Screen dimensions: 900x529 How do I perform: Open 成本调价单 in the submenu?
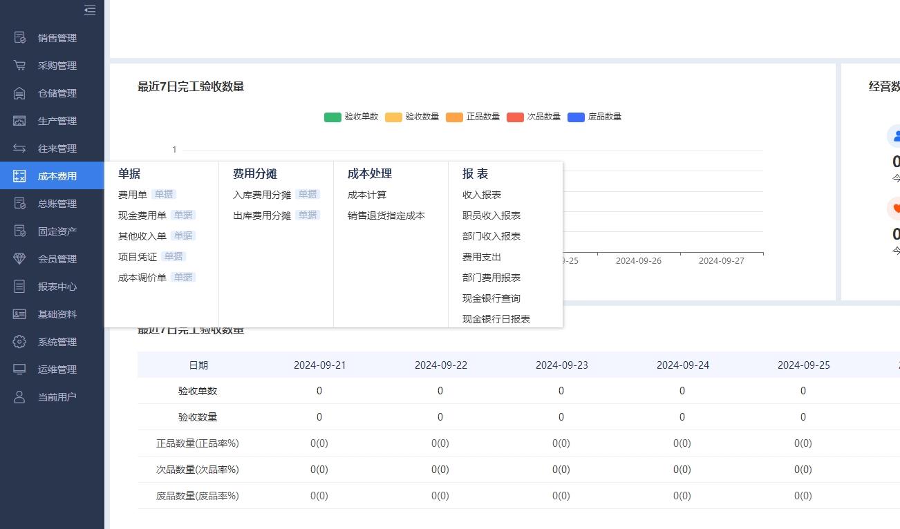[x=142, y=278]
